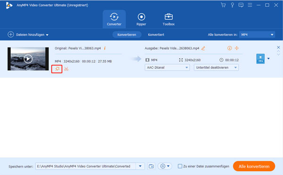Click the Speichern unter path field
Image resolution: width=283 pixels, height=175 pixels.
point(85,166)
